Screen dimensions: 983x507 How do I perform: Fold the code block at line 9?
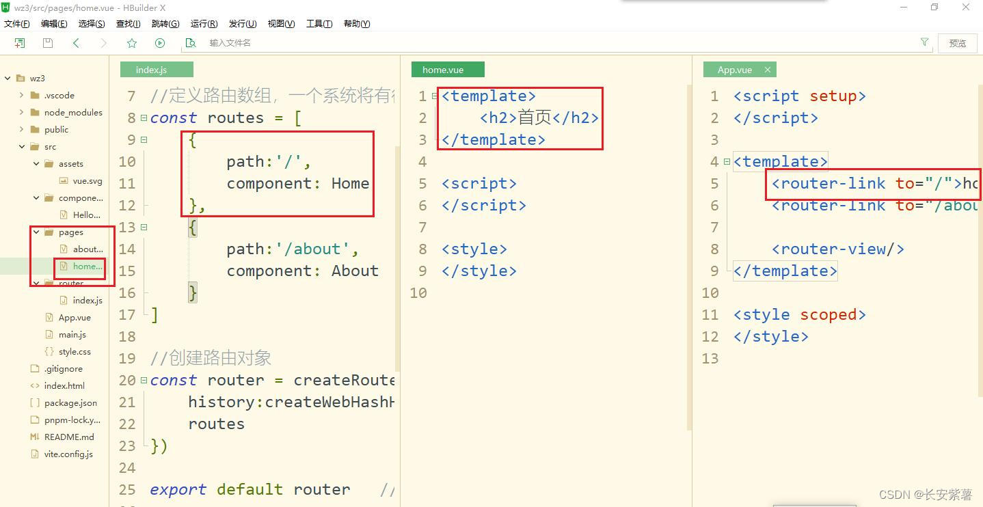[144, 140]
